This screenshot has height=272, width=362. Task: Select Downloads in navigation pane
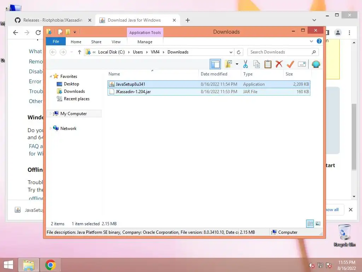(x=74, y=91)
